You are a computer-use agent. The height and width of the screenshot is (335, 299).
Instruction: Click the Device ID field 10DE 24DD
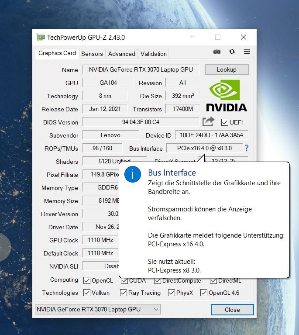211,135
